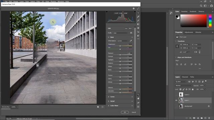The image size is (214, 120).
Task: Set zoom to Fit (22.5%)
Action: 6,107
